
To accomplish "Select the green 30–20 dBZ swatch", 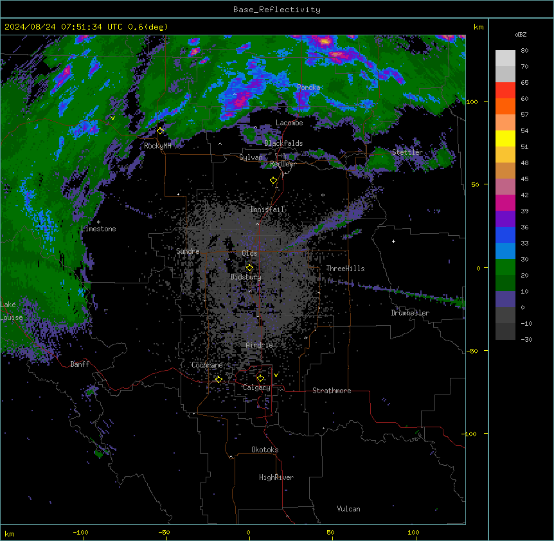I will (x=505, y=267).
